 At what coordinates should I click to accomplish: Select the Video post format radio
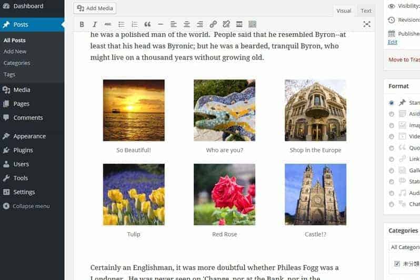point(392,136)
